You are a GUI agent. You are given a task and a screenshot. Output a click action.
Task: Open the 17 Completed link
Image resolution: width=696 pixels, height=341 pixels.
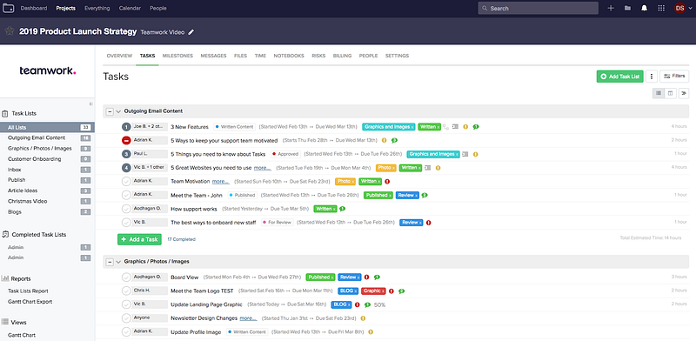[181, 239]
